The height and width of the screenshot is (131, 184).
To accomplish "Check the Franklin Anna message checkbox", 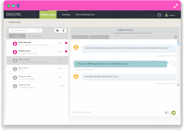I will coord(10,52).
